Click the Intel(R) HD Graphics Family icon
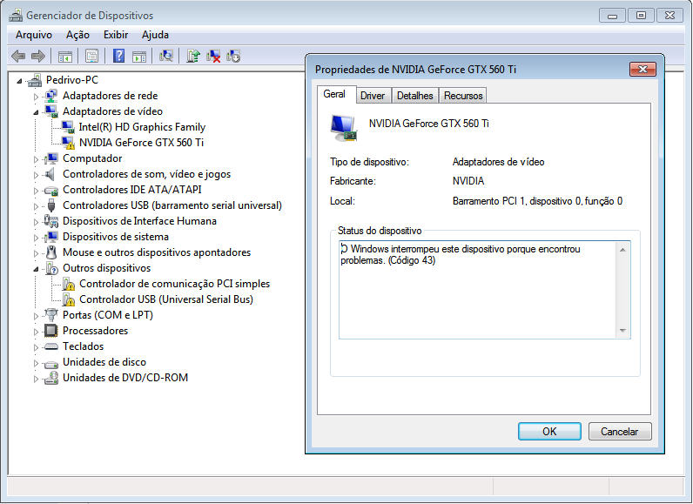693x504 pixels. 68,127
